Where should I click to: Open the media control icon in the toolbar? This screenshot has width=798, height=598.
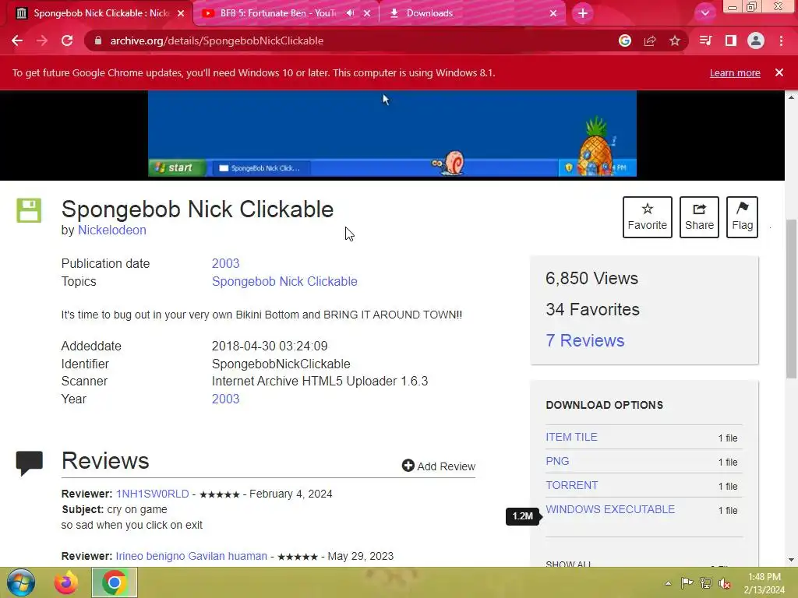click(705, 40)
